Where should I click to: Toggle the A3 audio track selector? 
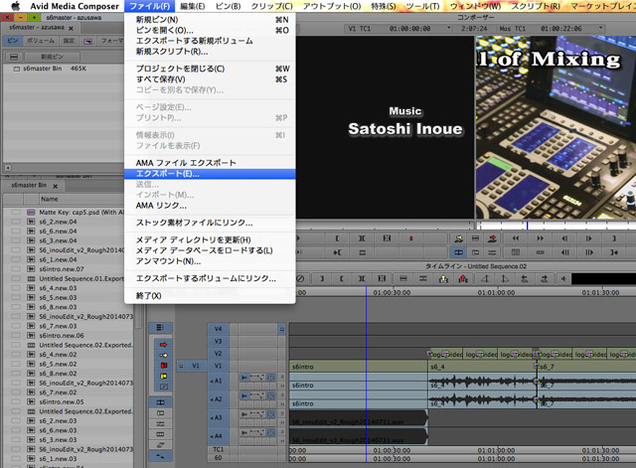[218, 417]
